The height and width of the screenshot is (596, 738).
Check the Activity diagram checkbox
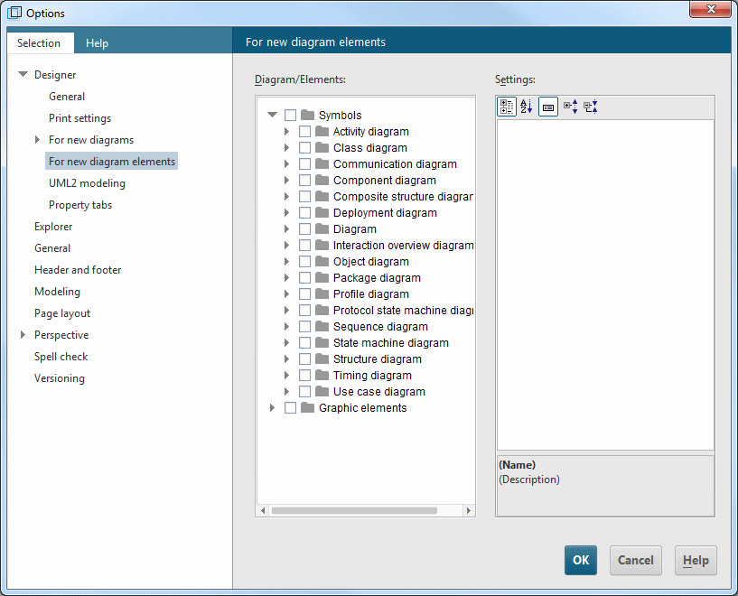(305, 131)
